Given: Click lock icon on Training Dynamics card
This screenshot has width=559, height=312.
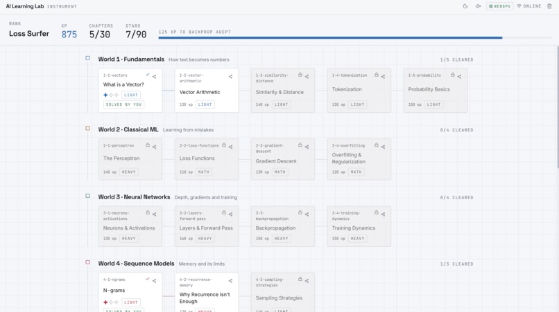Looking at the screenshot, I should pyautogui.click(x=377, y=212).
